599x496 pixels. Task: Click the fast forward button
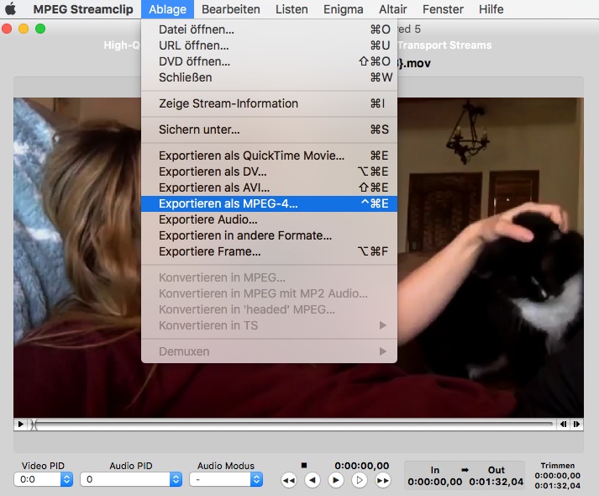click(x=383, y=480)
